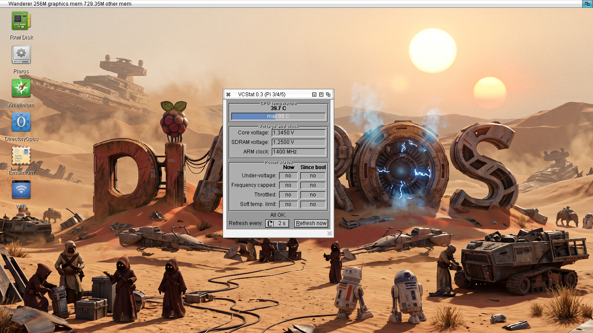Viewport: 593px width, 333px height.
Task: Click the VCStat window resize grip
Action: point(330,233)
